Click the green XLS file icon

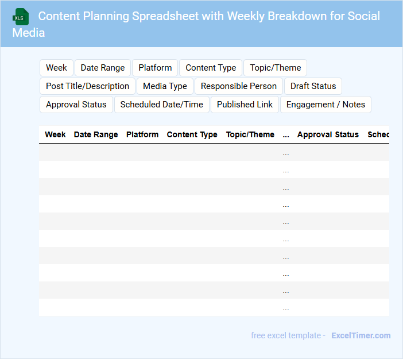tap(21, 17)
